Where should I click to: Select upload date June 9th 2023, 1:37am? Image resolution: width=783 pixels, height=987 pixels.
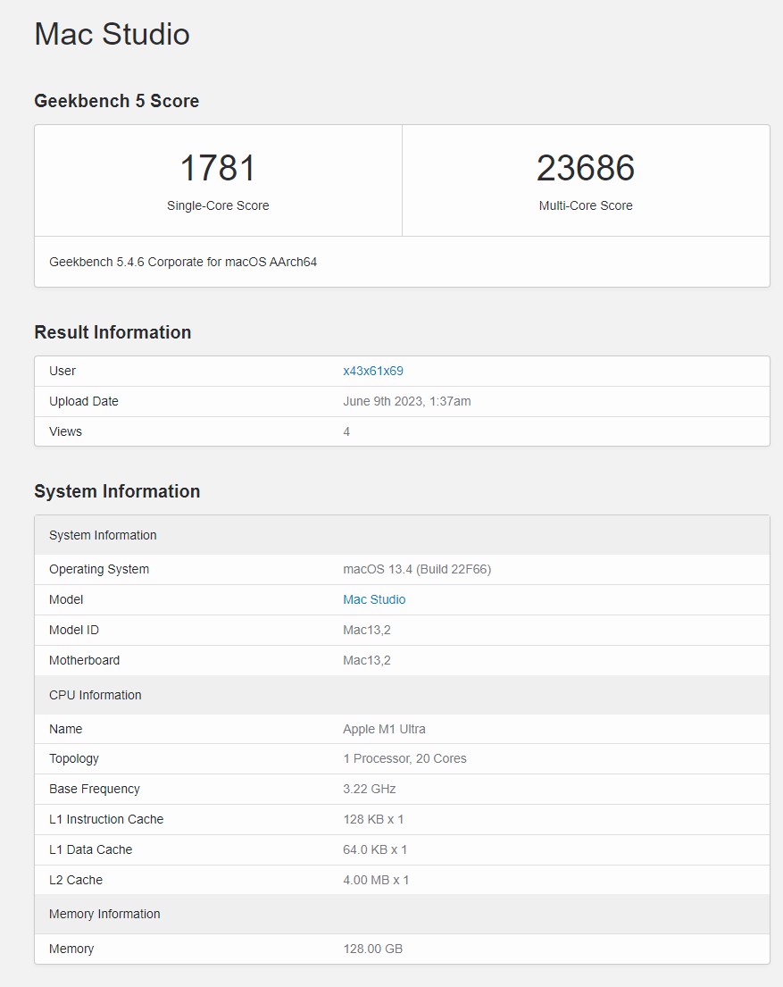406,401
